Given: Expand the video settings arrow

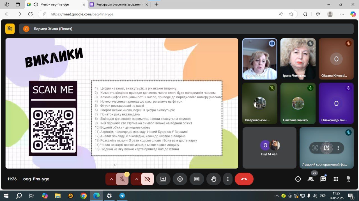Looking at the screenshot, I should (136, 179).
